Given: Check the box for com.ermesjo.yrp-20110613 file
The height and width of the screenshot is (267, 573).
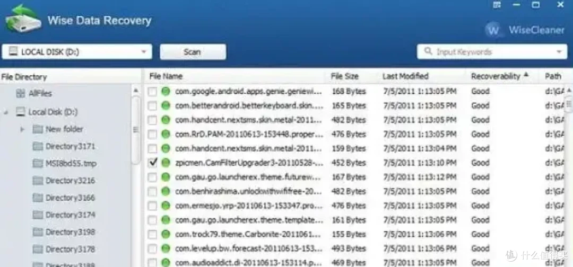Looking at the screenshot, I should 152,206.
